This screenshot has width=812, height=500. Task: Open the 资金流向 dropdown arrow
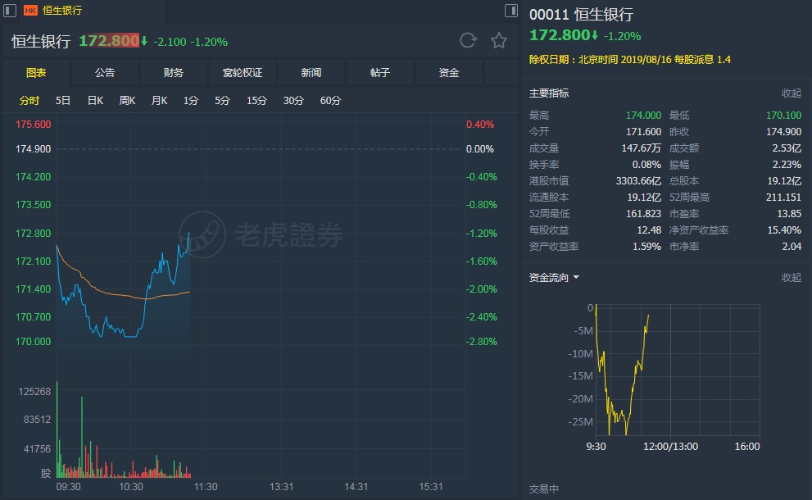point(576,278)
